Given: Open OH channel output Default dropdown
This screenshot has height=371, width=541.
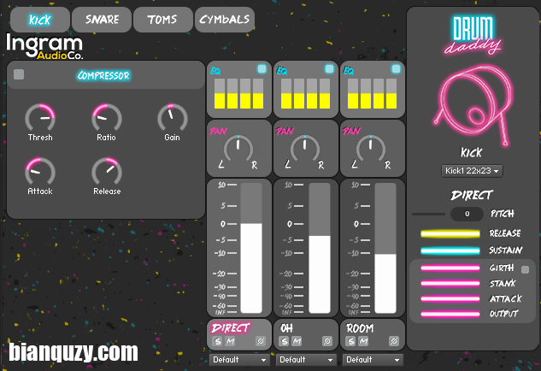Looking at the screenshot, I should 306,360.
